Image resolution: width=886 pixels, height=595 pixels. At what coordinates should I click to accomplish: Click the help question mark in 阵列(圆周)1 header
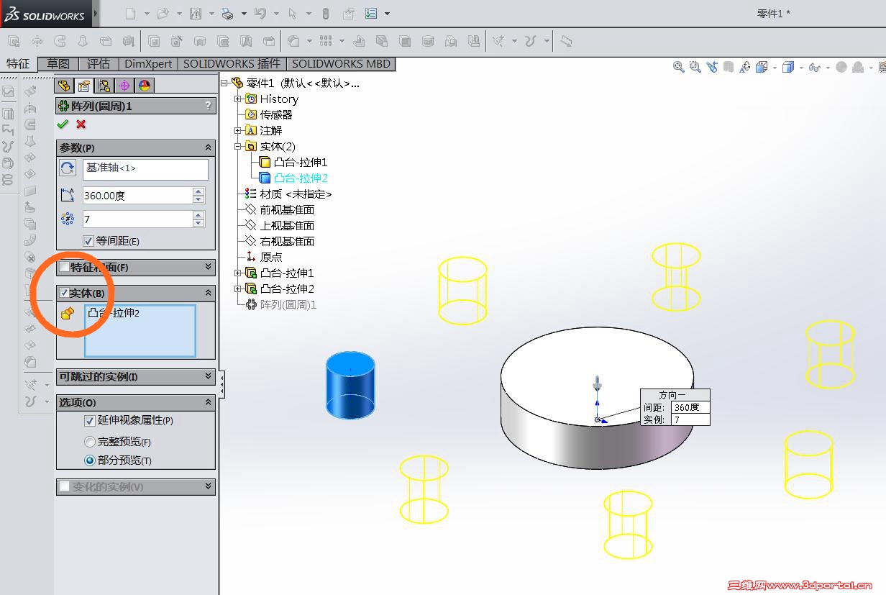coord(209,106)
